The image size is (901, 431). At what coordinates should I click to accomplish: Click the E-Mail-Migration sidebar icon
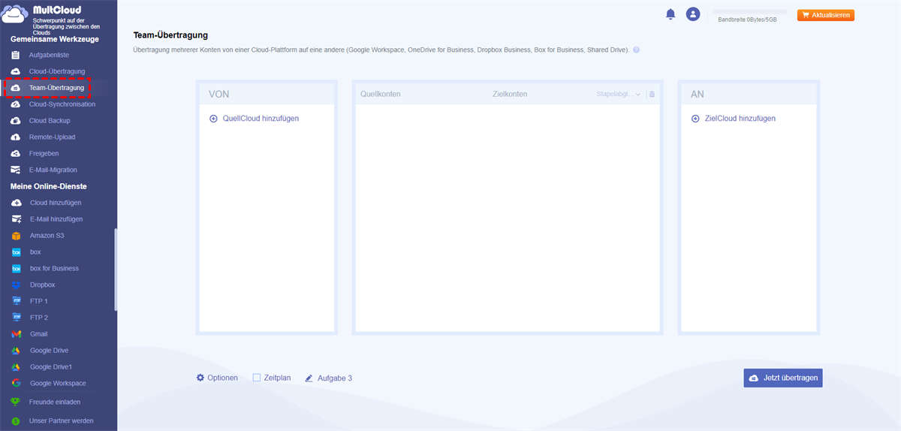pos(16,170)
